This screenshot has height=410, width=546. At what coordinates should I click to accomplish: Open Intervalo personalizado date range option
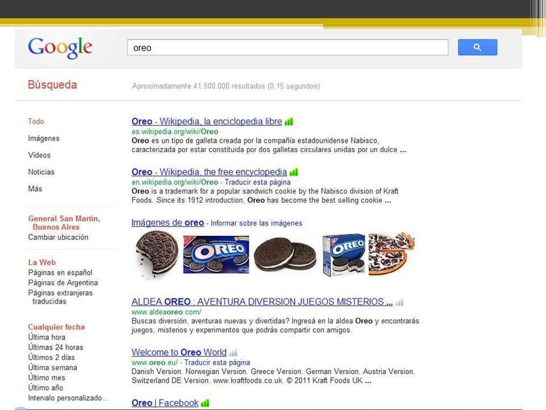(68, 398)
